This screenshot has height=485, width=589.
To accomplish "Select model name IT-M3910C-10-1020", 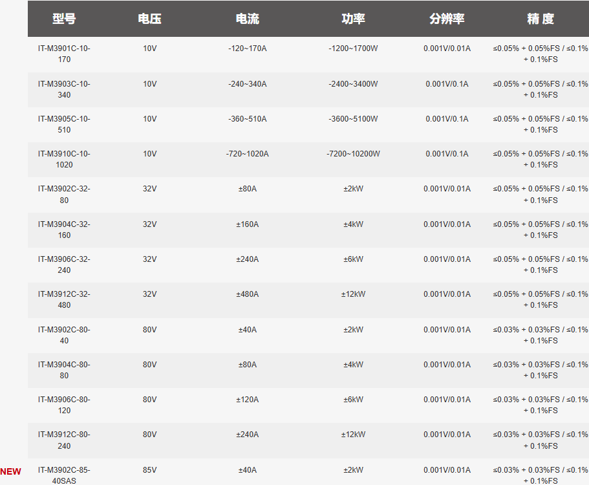I will click(x=64, y=159).
